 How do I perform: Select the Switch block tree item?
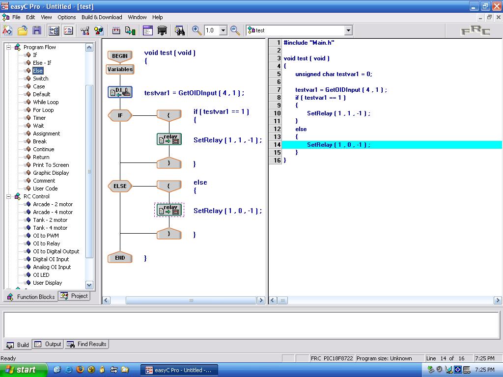tap(41, 79)
